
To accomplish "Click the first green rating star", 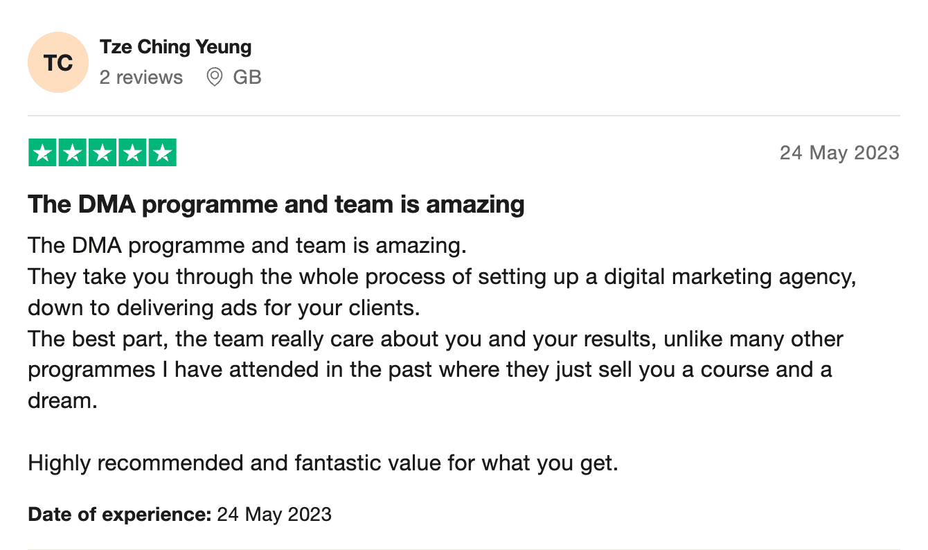I will click(42, 153).
